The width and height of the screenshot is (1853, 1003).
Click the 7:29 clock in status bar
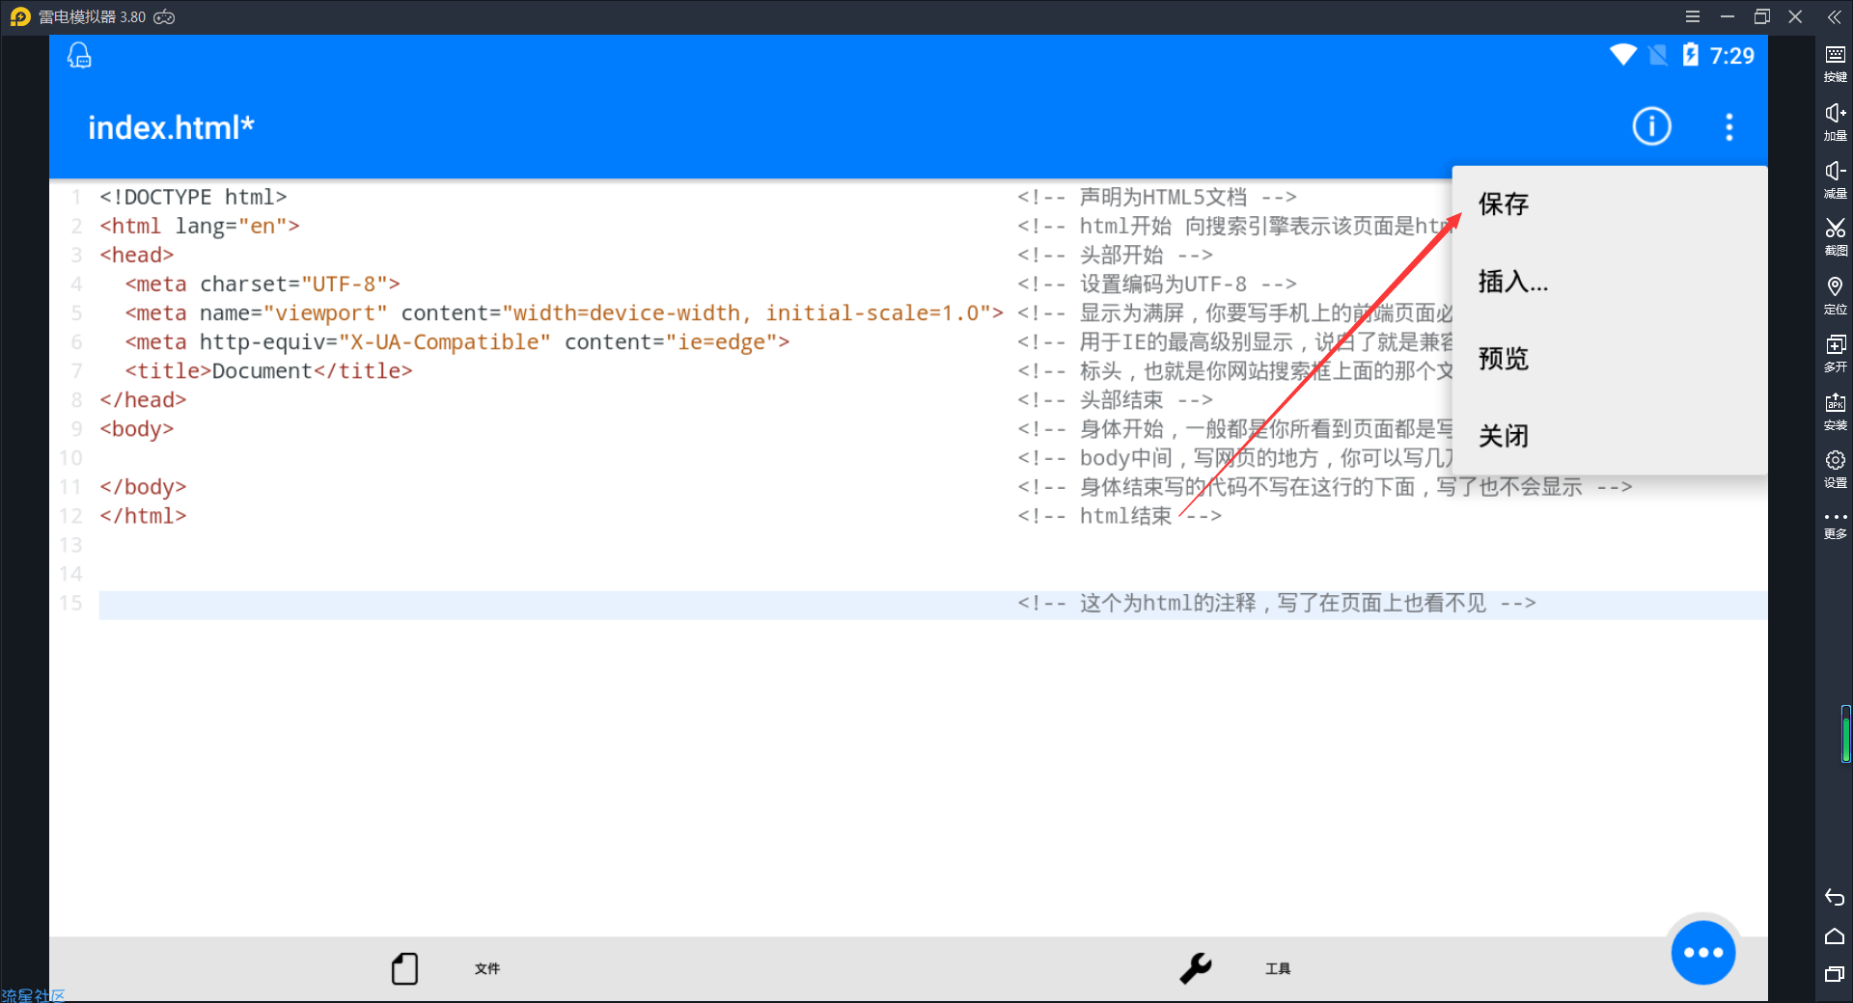1731,56
